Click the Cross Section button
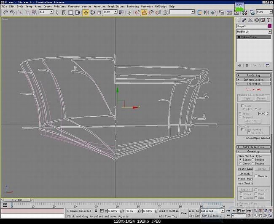This screenshot has height=224, width=274. tap(245, 183)
